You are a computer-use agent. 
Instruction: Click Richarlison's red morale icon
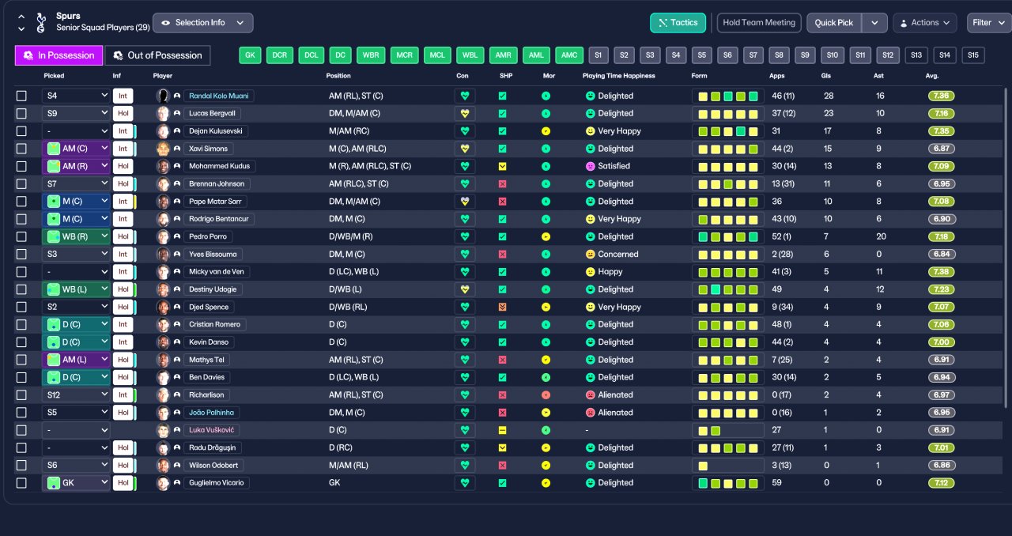point(546,395)
